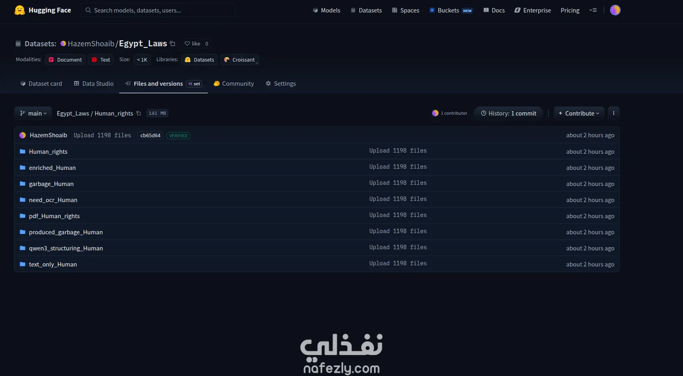Switch to the Data Studio tab

click(93, 84)
